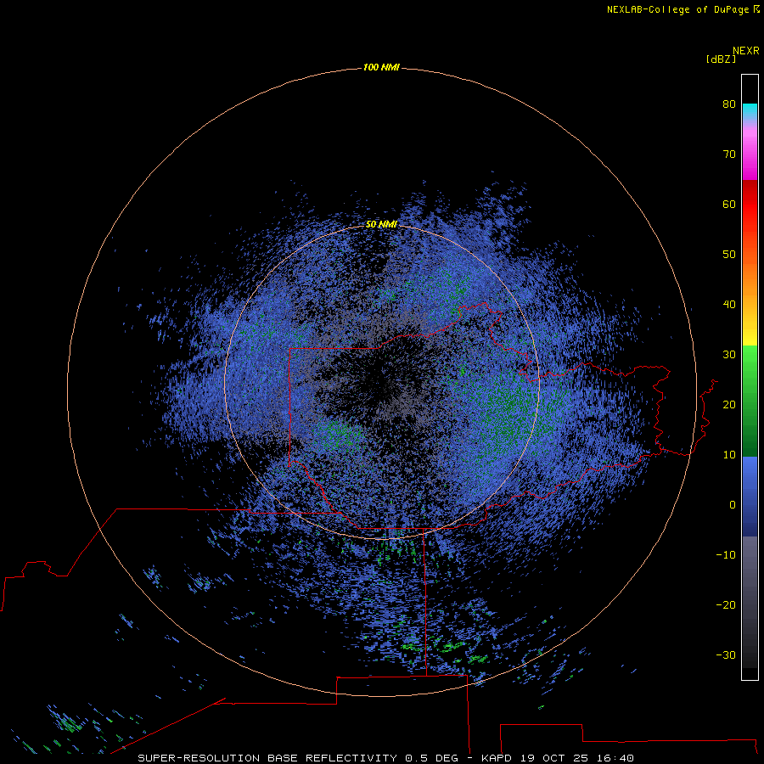Click the 20 dBZ scale value
The height and width of the screenshot is (764, 764).
[x=729, y=404]
